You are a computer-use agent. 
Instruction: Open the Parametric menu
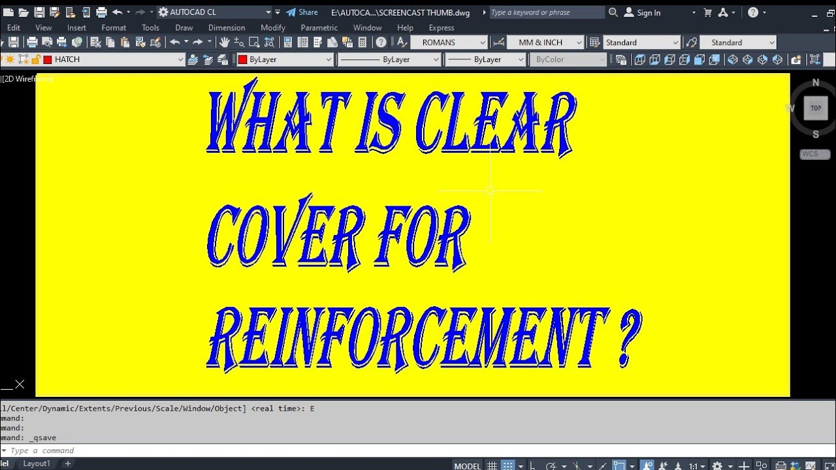coord(319,27)
